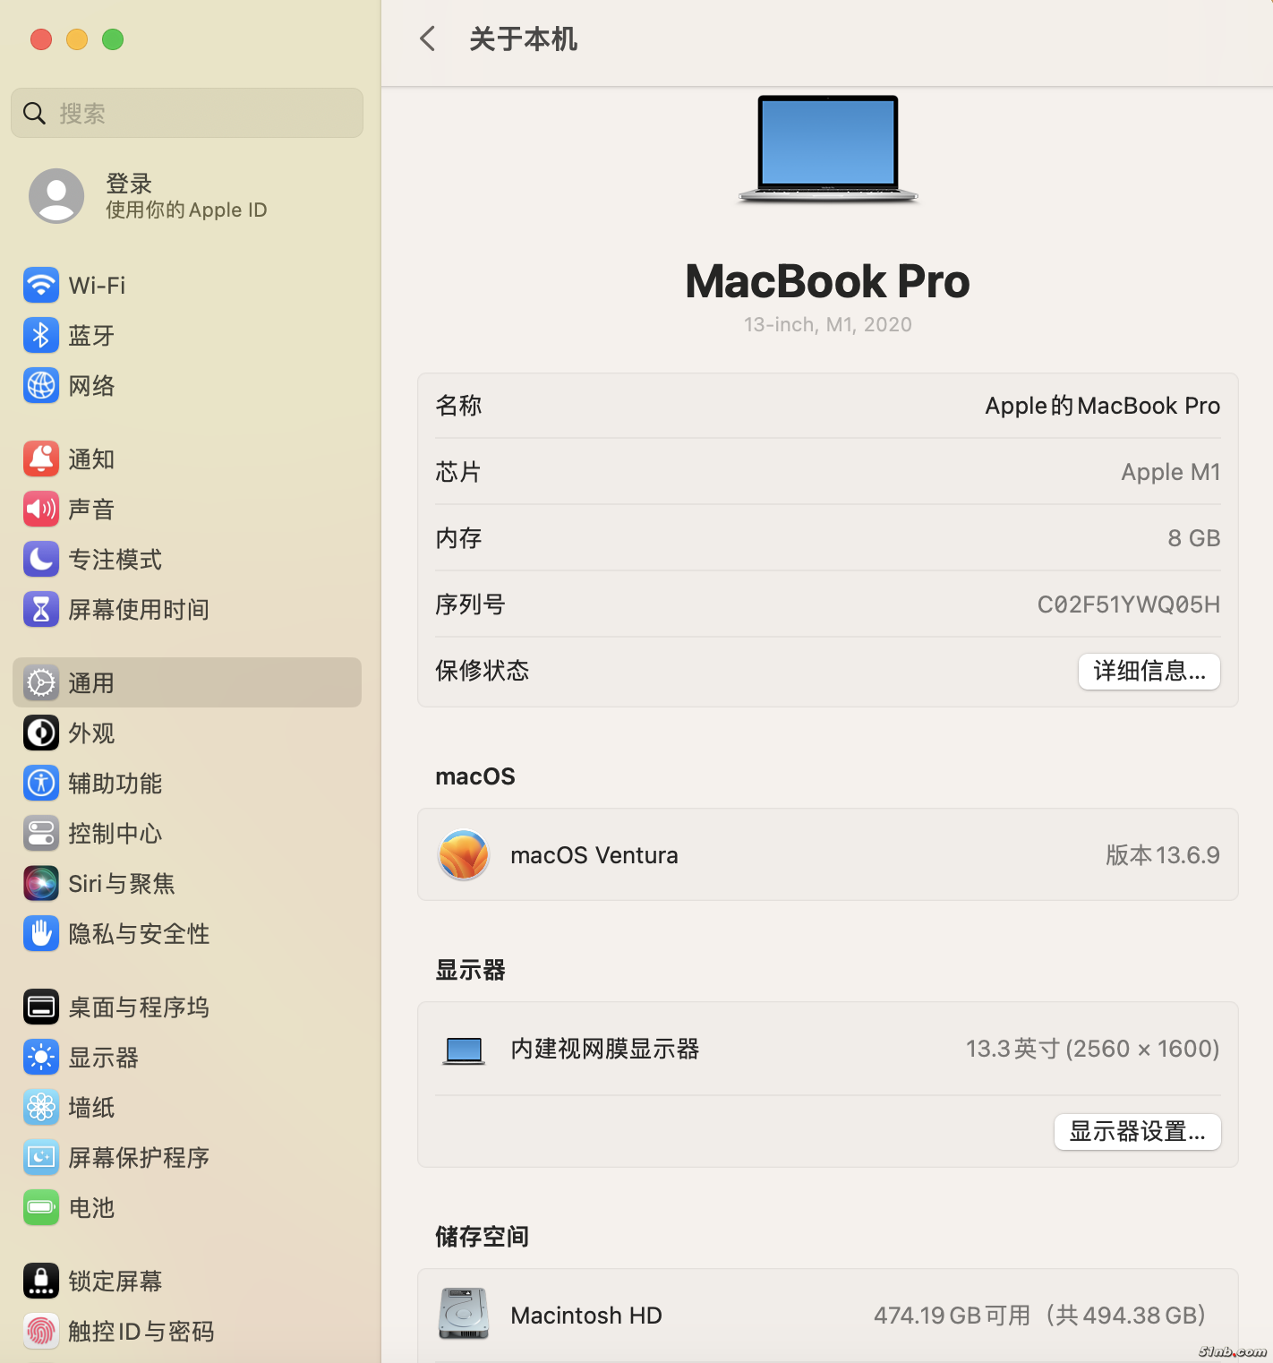The width and height of the screenshot is (1273, 1363).
Task: Open the 电池 battery icon
Action: pos(41,1208)
